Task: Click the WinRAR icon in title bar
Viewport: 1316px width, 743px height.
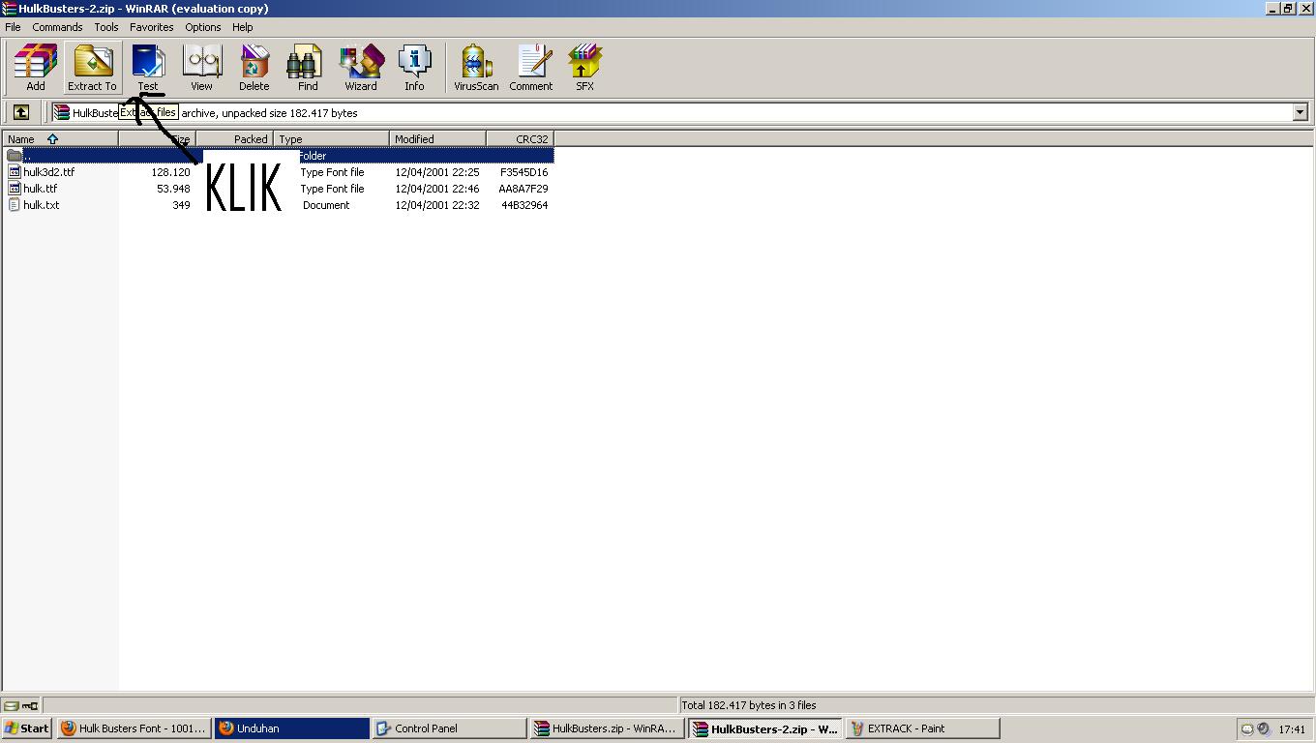Action: point(9,9)
